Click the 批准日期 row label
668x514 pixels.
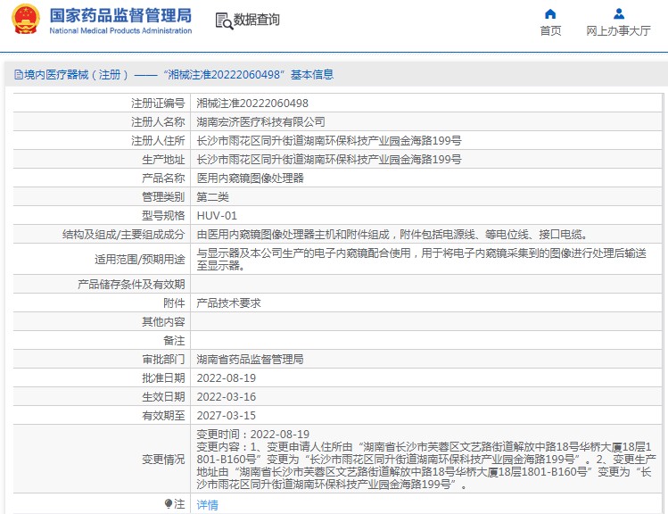point(163,378)
